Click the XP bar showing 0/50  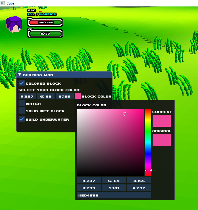point(45,34)
